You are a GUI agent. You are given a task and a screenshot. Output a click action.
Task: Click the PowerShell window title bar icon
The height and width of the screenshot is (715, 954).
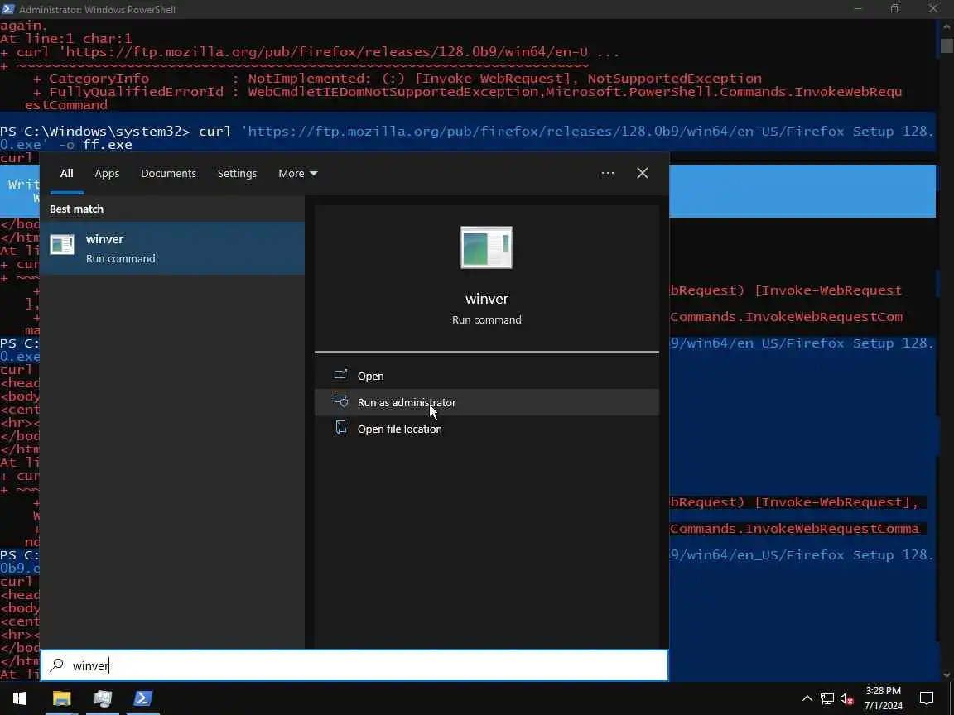point(8,9)
